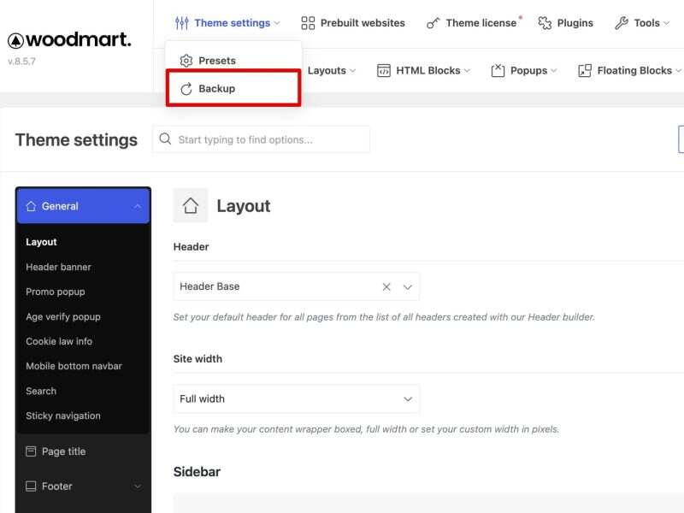
Task: Expand the Tools dropdown arrow
Action: tap(666, 23)
